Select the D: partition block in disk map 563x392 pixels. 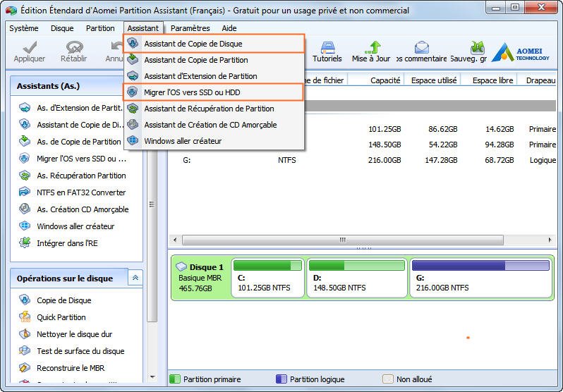[x=357, y=278]
